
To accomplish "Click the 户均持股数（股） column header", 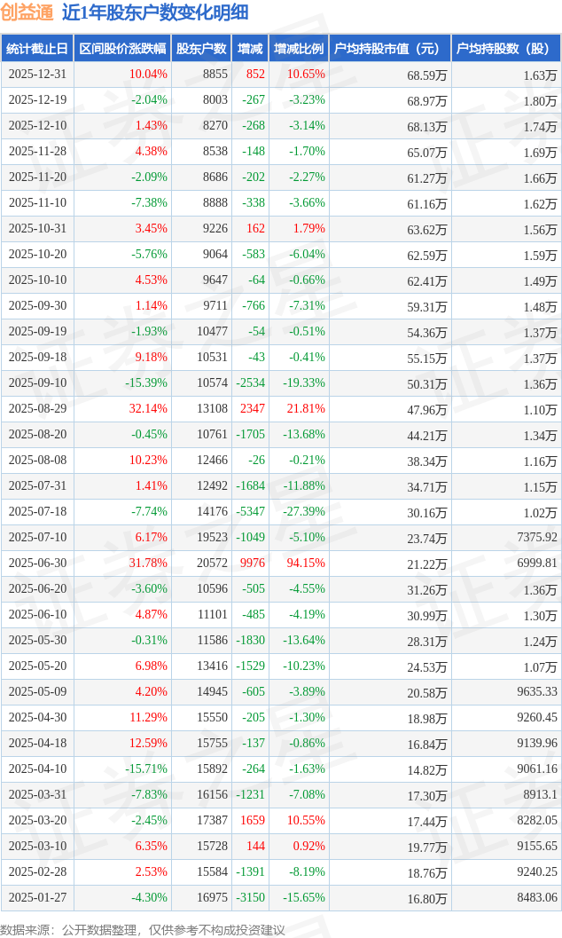I will [506, 49].
